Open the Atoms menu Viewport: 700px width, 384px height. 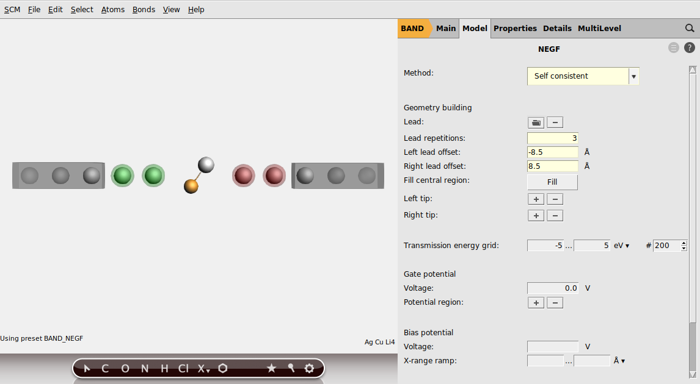pyautogui.click(x=112, y=9)
